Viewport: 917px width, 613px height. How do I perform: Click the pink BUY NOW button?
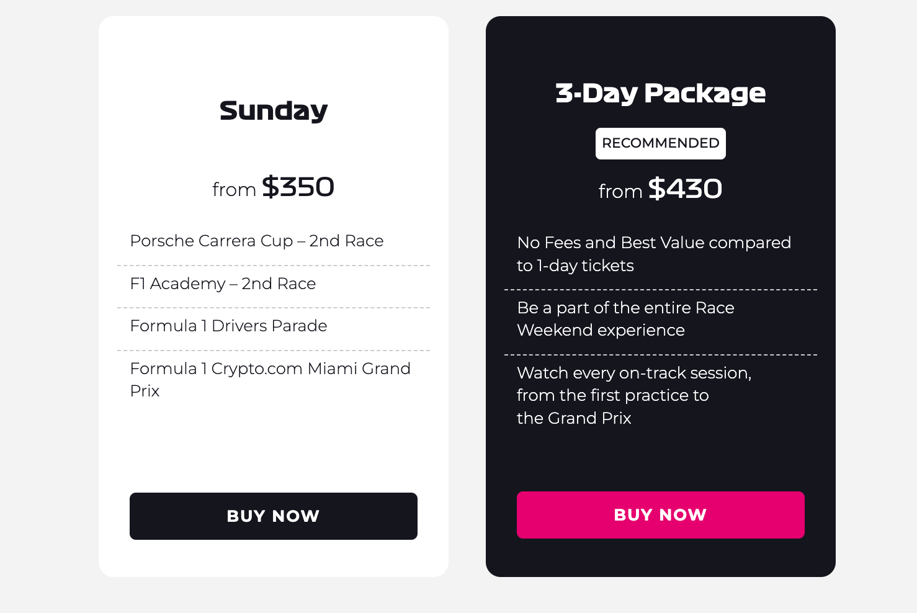(660, 514)
